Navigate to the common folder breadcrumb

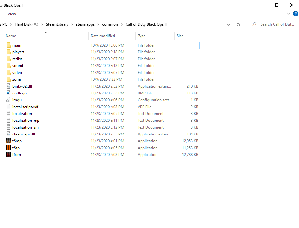click(110, 24)
